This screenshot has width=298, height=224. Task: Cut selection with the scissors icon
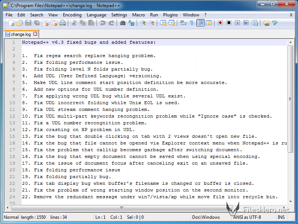tap(74, 23)
